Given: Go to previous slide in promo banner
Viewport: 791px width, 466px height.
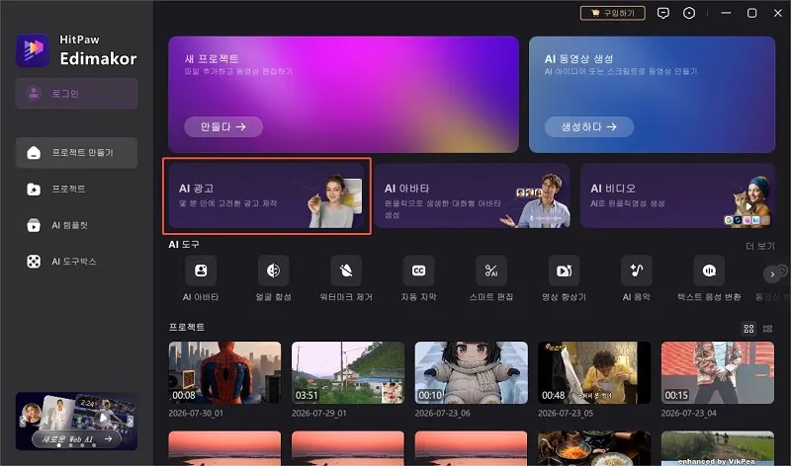Looking at the screenshot, I should click(x=22, y=421).
